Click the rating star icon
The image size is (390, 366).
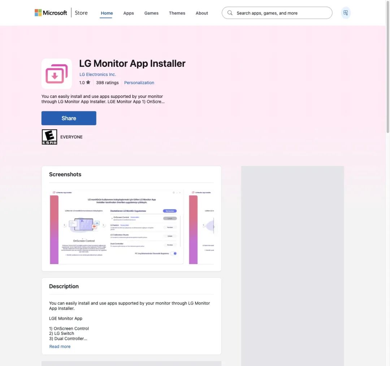[x=88, y=82]
